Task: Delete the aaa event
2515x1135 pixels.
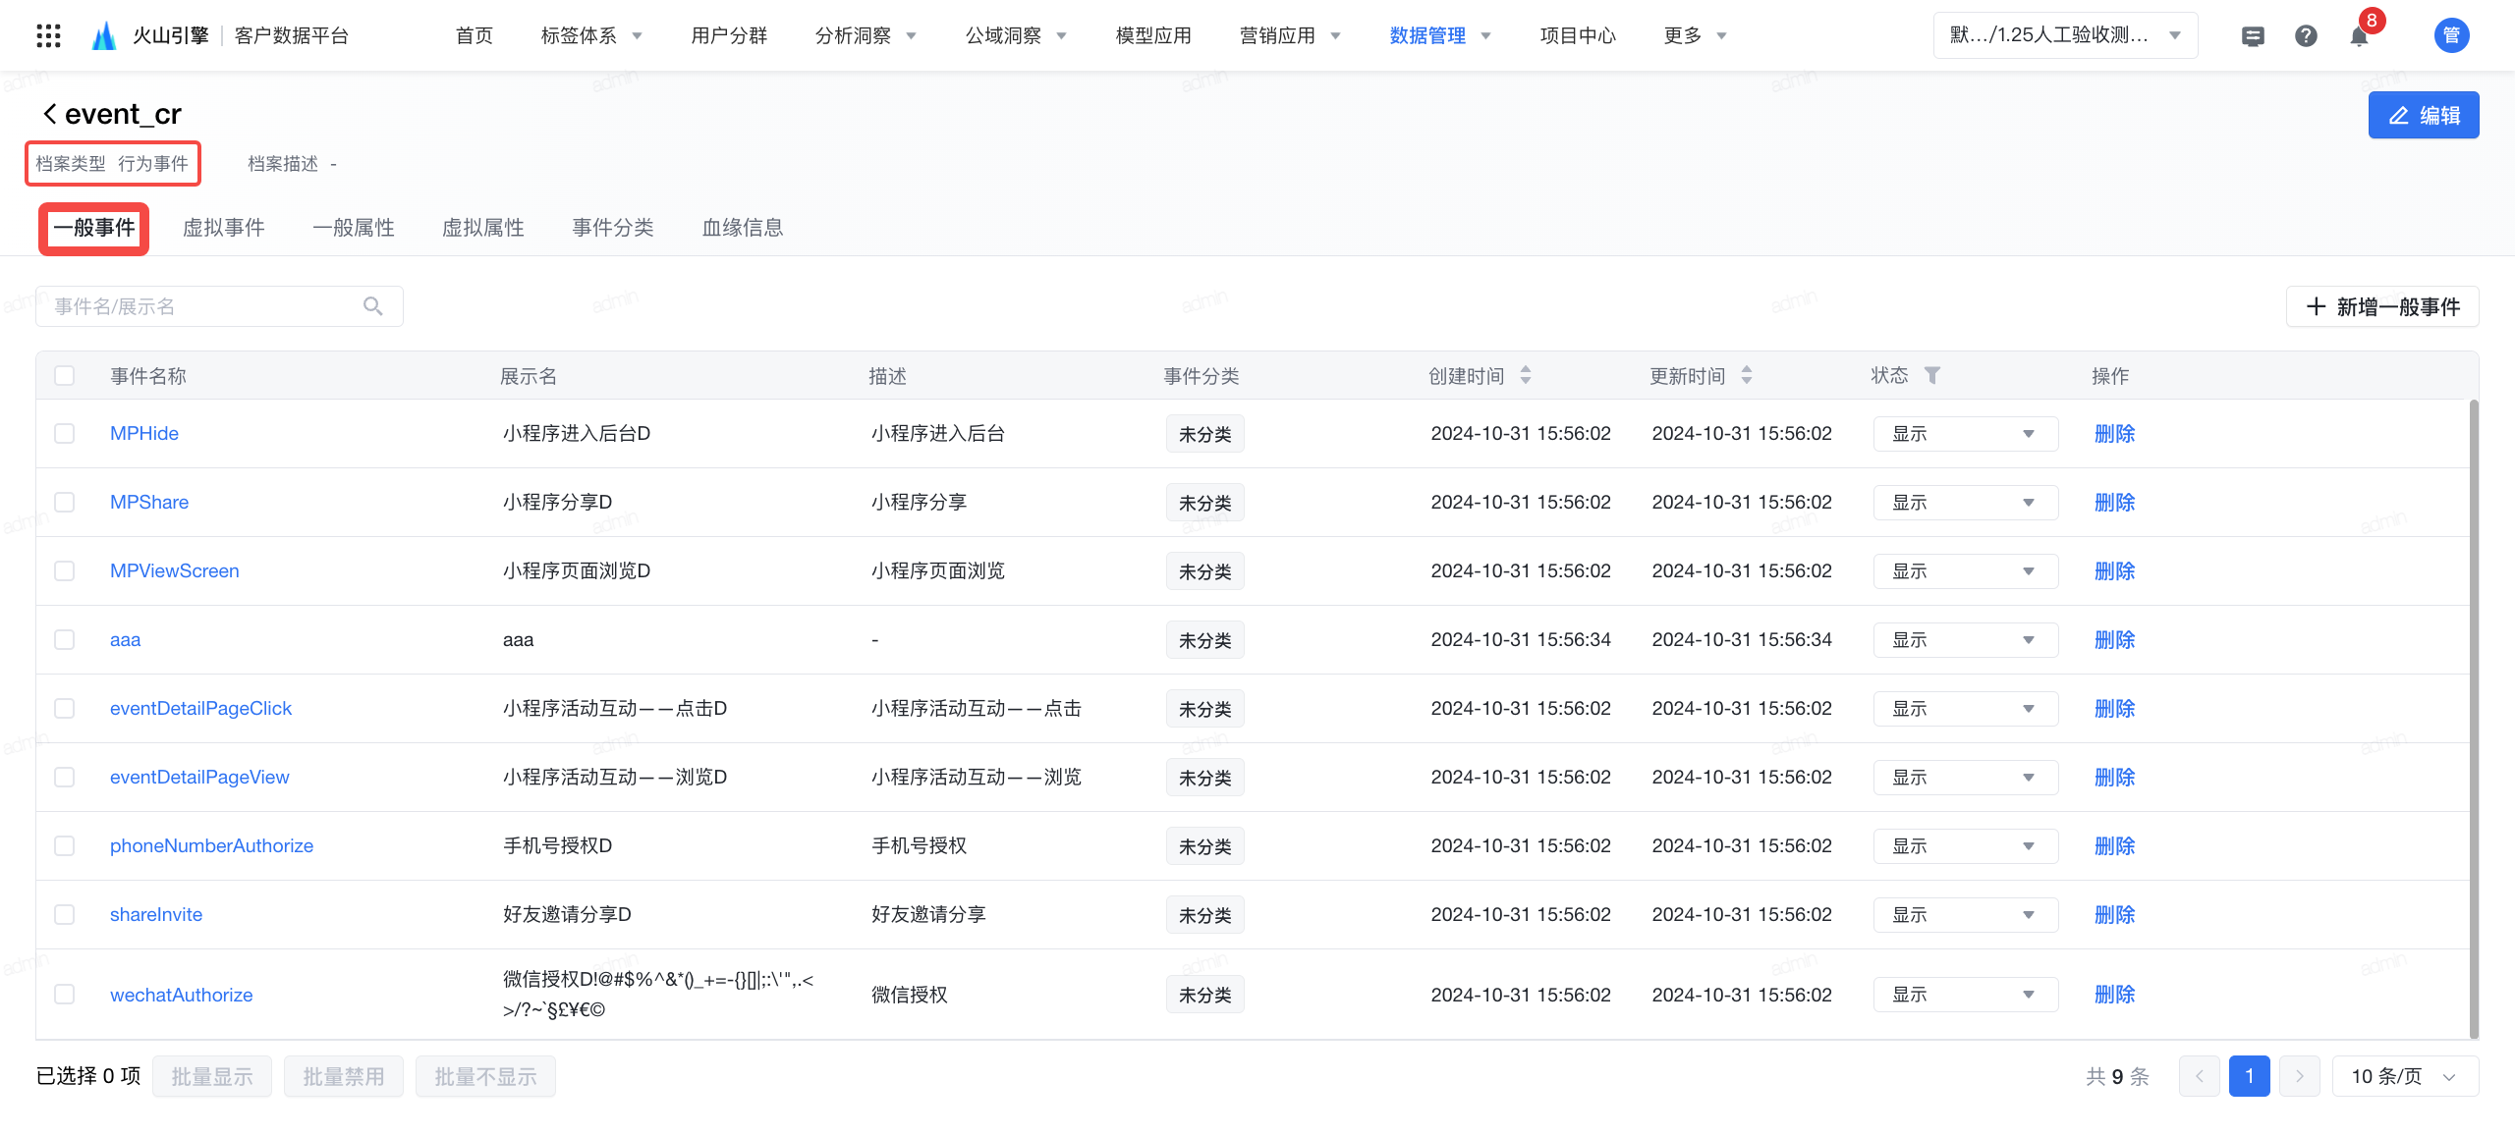Action: tap(2114, 639)
